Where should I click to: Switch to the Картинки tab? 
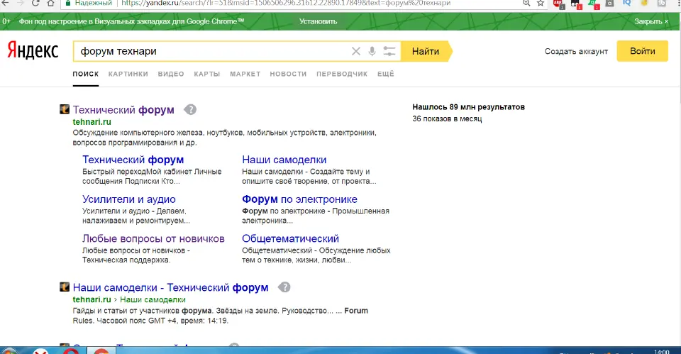click(128, 74)
